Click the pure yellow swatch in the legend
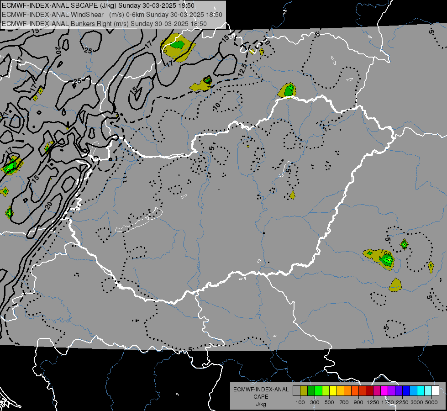Image resolution: width=447 pixels, height=411 pixels. [333, 390]
